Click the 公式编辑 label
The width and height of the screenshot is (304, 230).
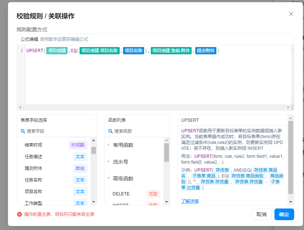(29, 39)
